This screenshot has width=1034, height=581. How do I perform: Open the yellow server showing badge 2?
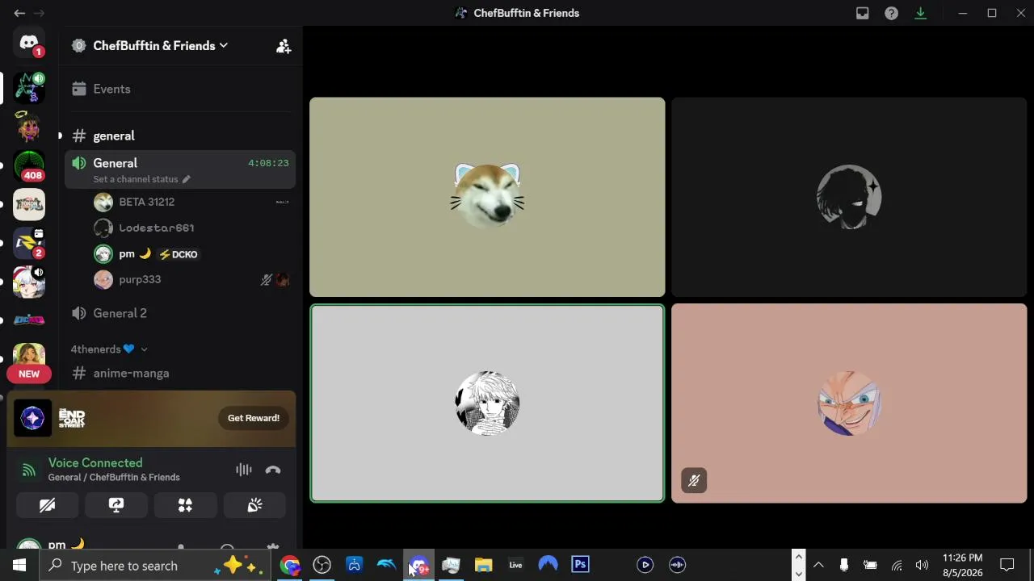(29, 242)
